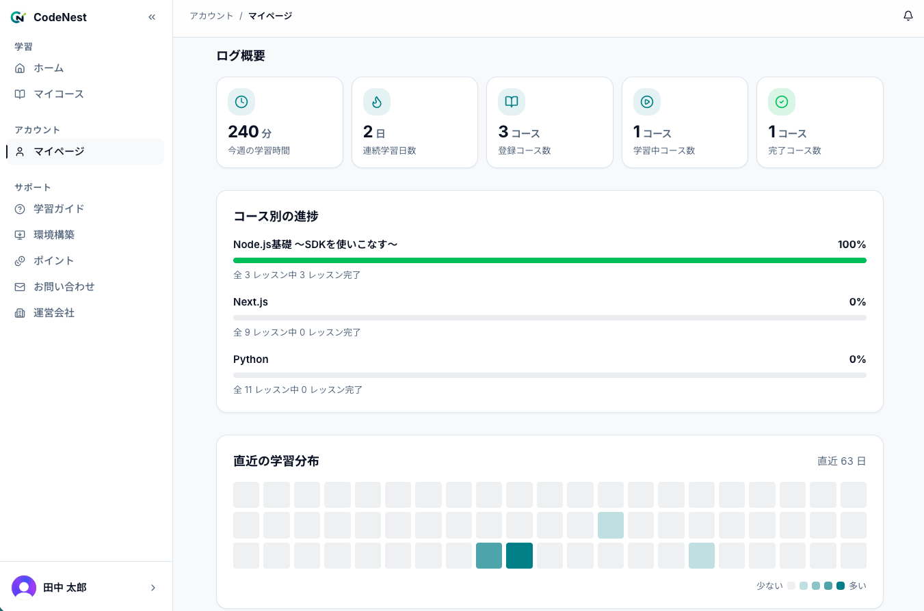Click the 田中 太郎 avatar image

(x=24, y=588)
